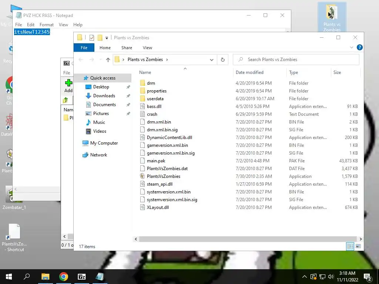This screenshot has height=284, width=379.
Task: Open File Explorer from the taskbar
Action: coord(45,277)
